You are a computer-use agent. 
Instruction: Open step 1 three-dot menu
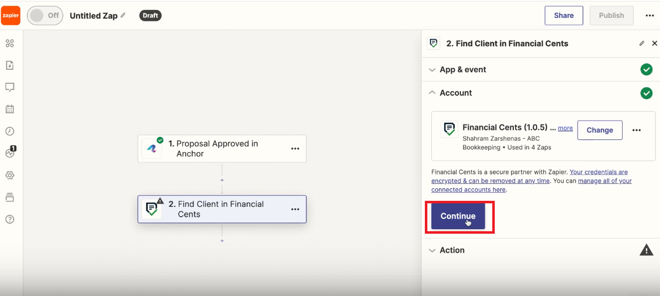[295, 148]
